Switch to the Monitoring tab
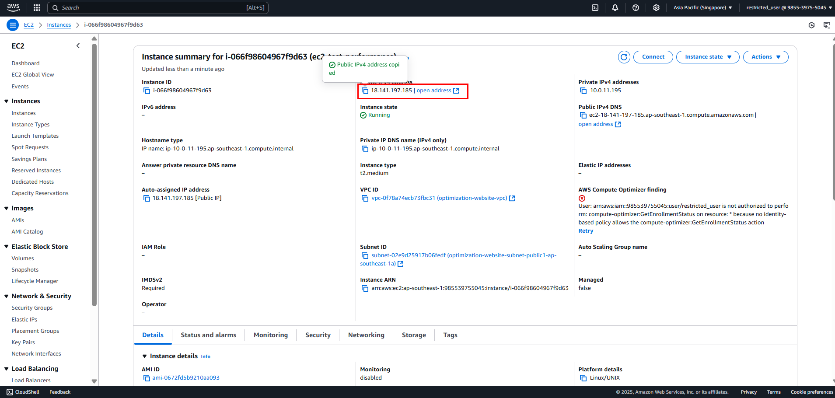Viewport: 835px width, 398px height. pos(271,335)
